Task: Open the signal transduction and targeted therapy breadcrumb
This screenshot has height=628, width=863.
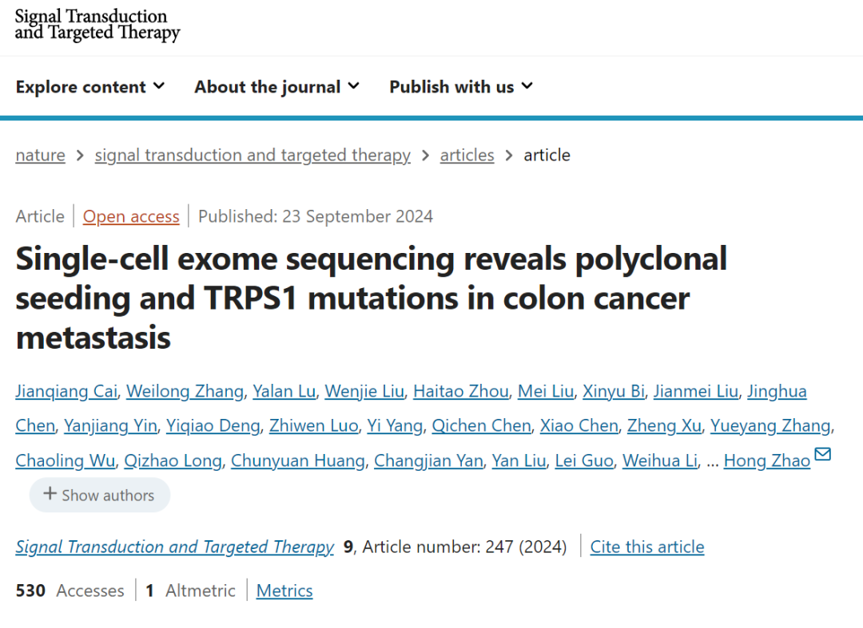Action: coord(253,155)
